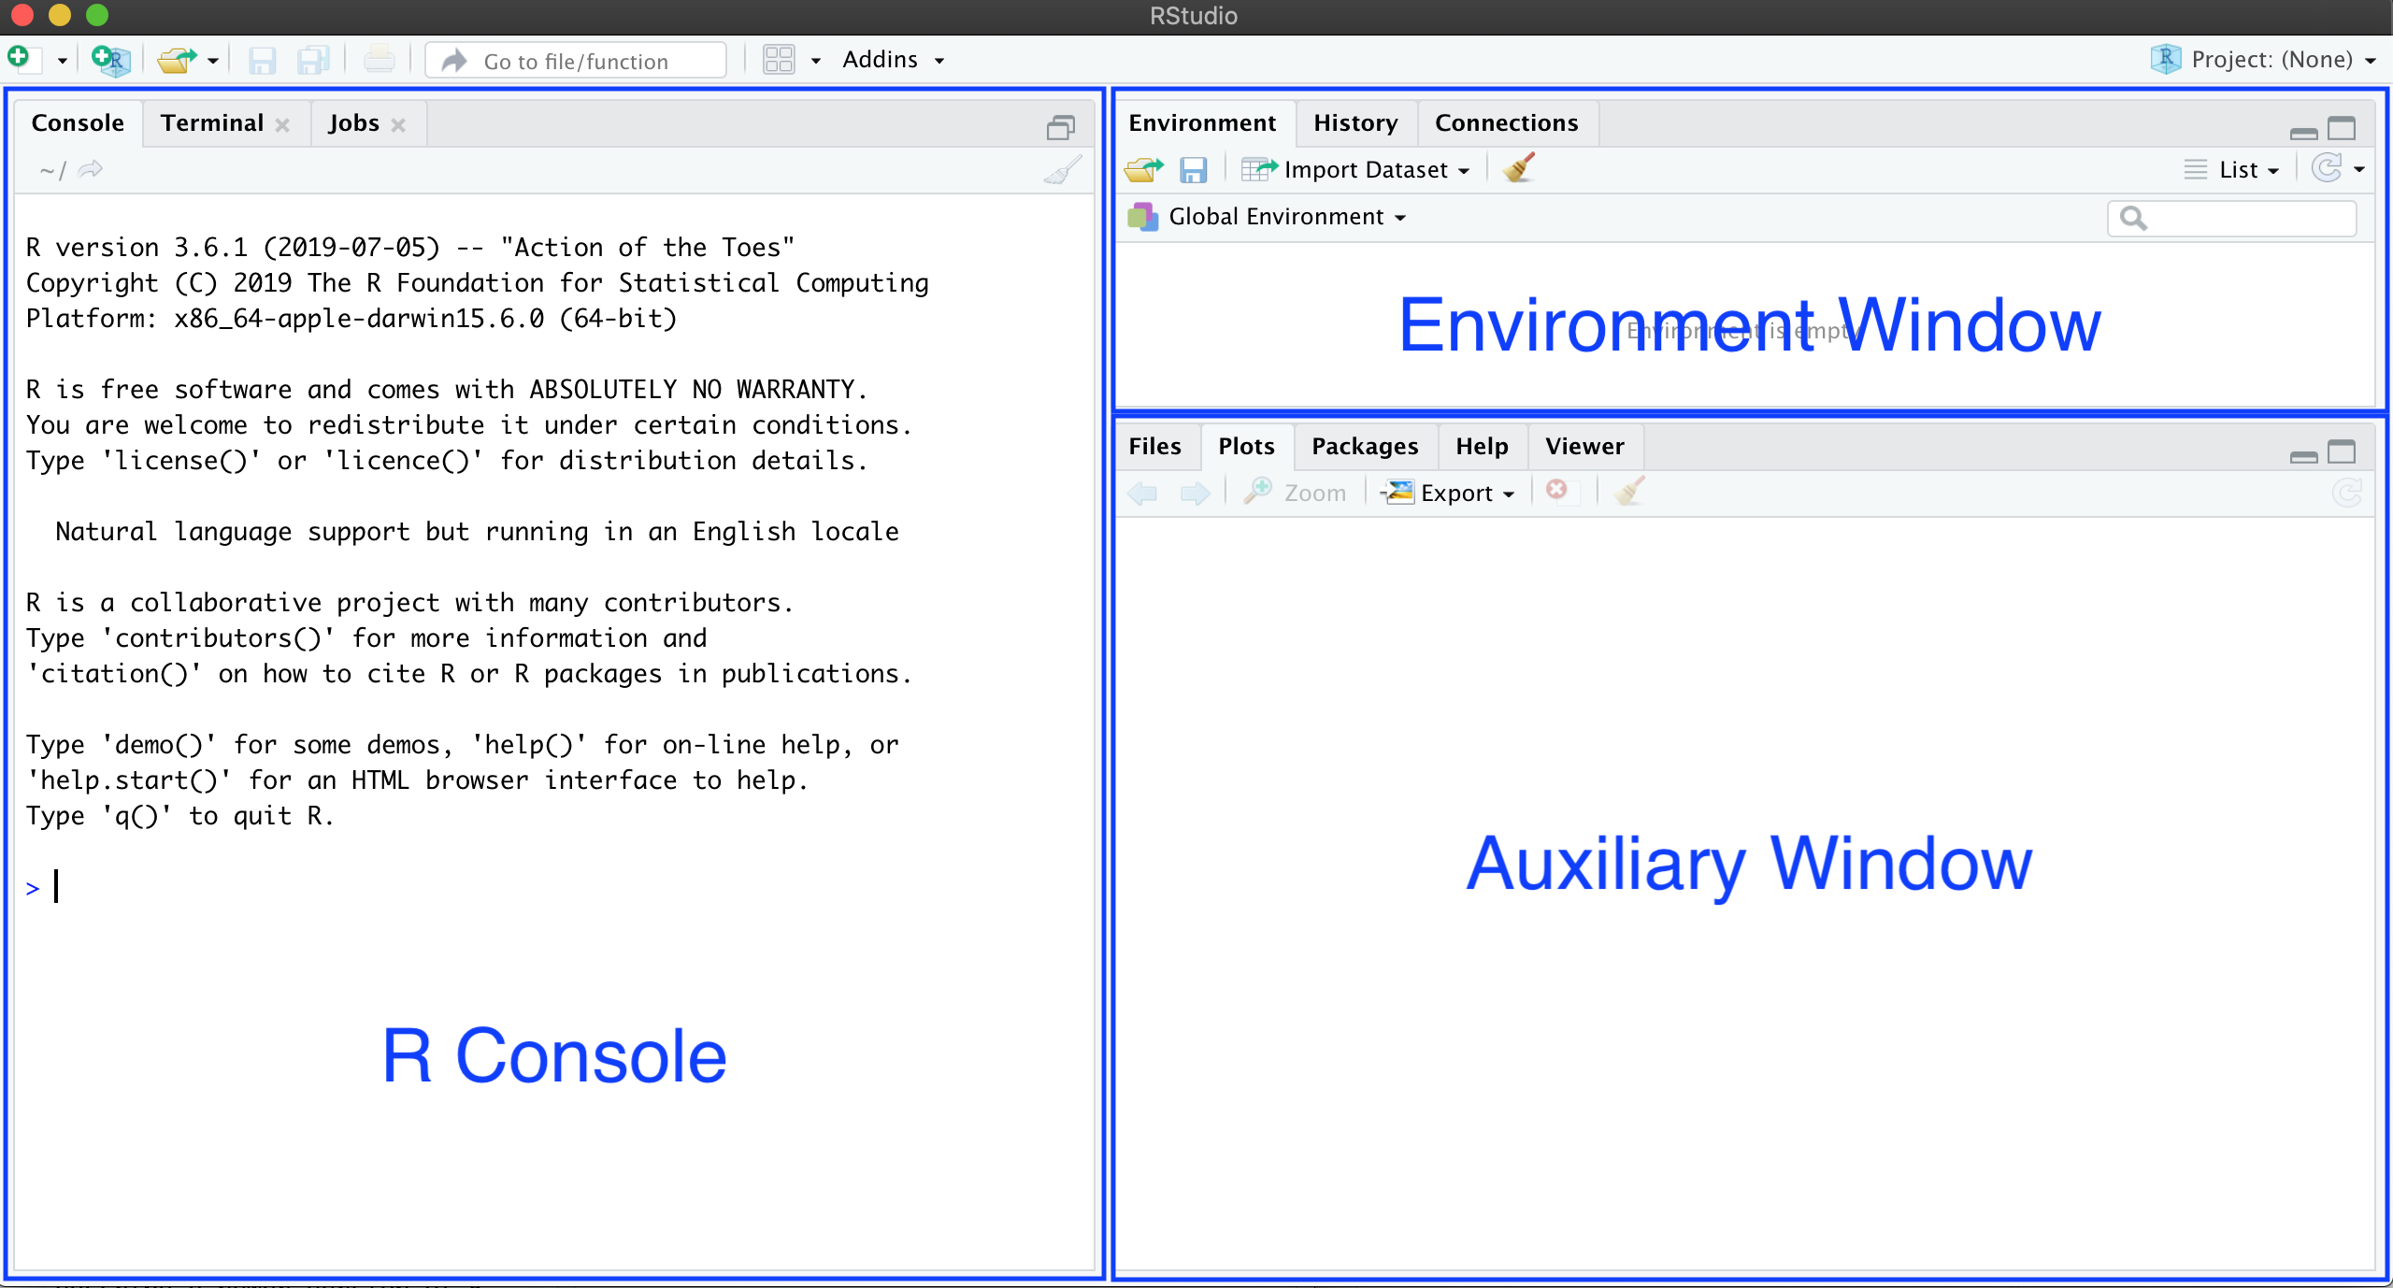Click the Open File folder icon
This screenshot has height=1288, width=2393.
click(x=177, y=60)
